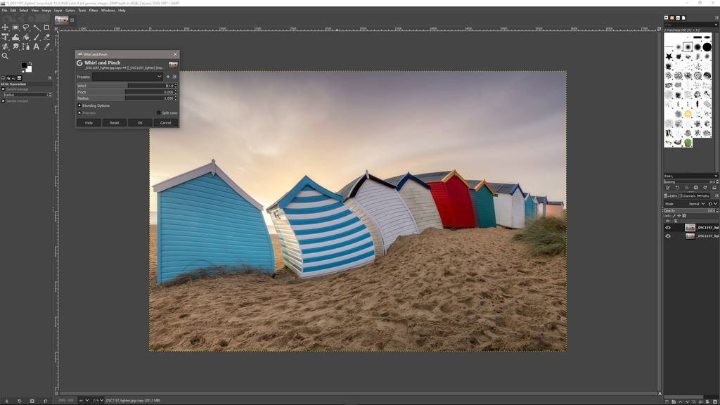Select the Eraser tool
720x405 pixels.
coord(46,37)
